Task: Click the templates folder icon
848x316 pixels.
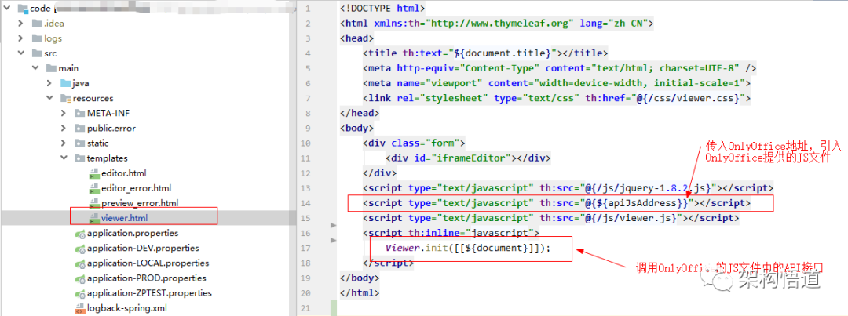Action: coord(79,158)
